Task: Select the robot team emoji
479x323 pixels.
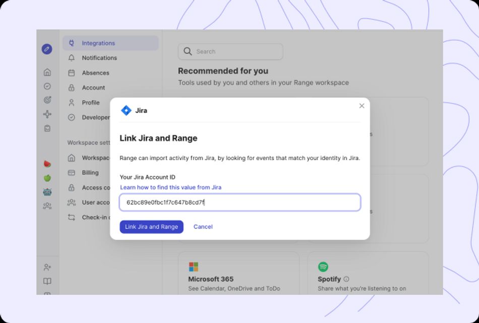Action: 47,192
